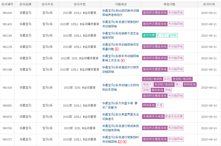Open complaint 981403 description link
This screenshot has height=146, width=221.
tap(120, 24)
